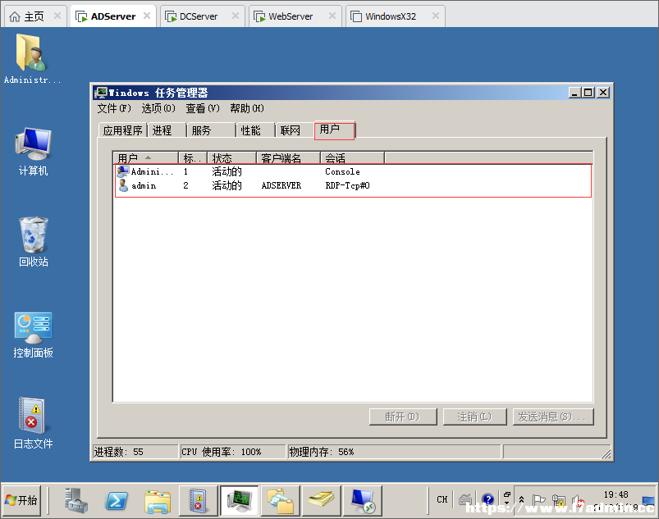Switch to the 应用程序 tab
The height and width of the screenshot is (519, 659).
click(x=123, y=130)
